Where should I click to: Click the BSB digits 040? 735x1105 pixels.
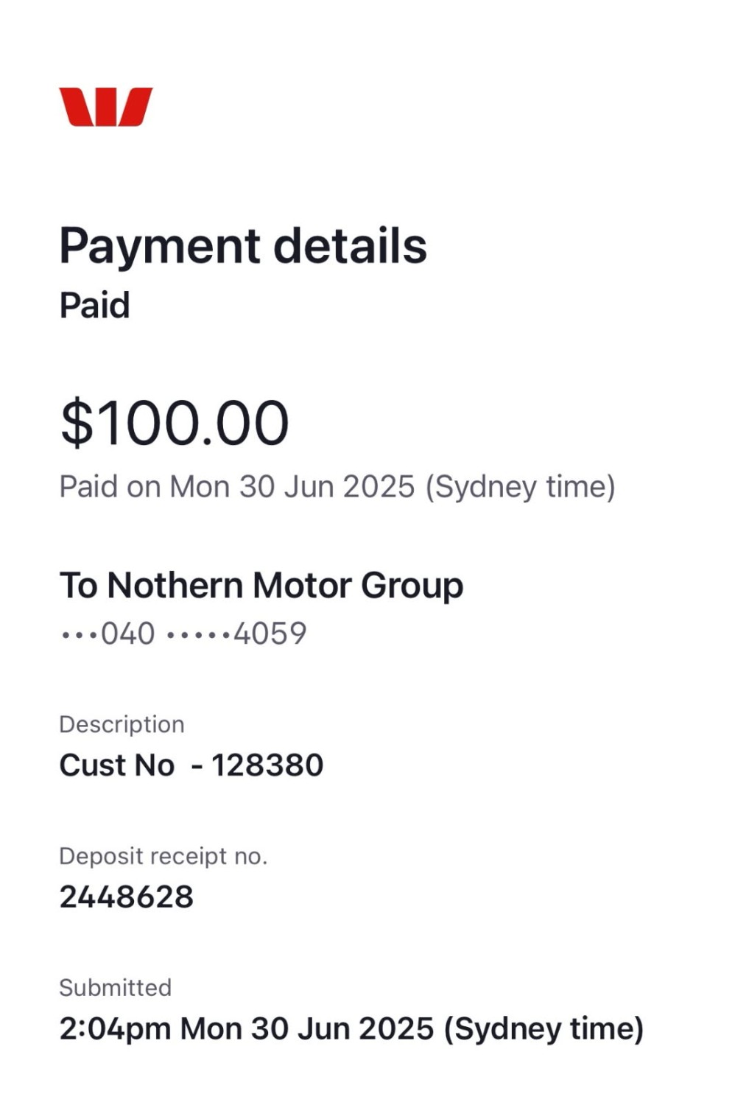[127, 633]
